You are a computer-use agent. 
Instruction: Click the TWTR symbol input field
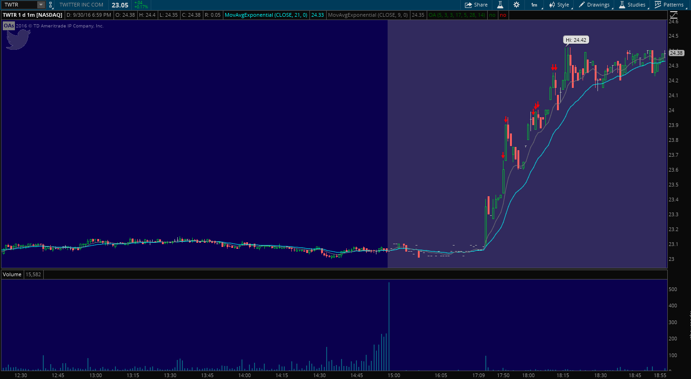coord(20,5)
